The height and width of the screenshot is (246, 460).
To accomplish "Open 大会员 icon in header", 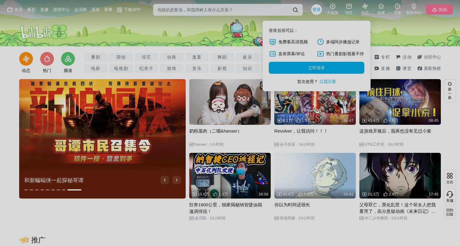I will [x=333, y=6].
